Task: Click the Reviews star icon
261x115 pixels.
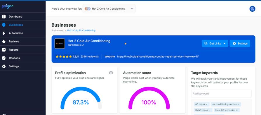Action: [x=4, y=41]
